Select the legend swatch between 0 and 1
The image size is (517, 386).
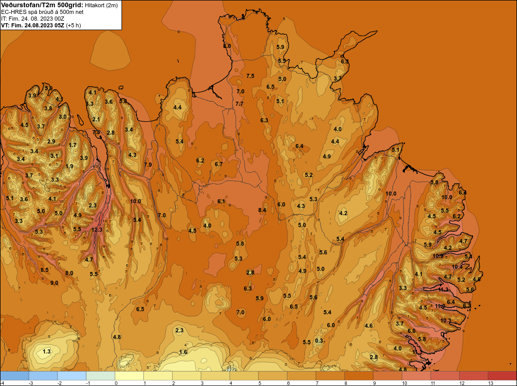129,376
